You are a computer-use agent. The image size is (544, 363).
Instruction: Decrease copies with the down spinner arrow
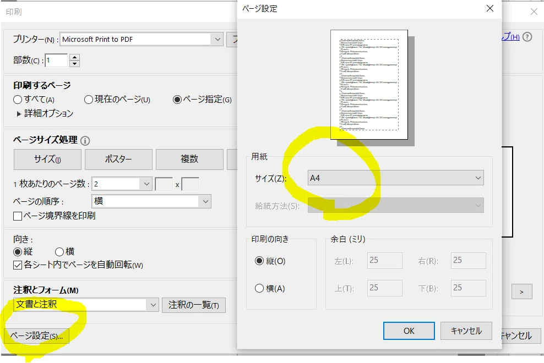pos(74,63)
